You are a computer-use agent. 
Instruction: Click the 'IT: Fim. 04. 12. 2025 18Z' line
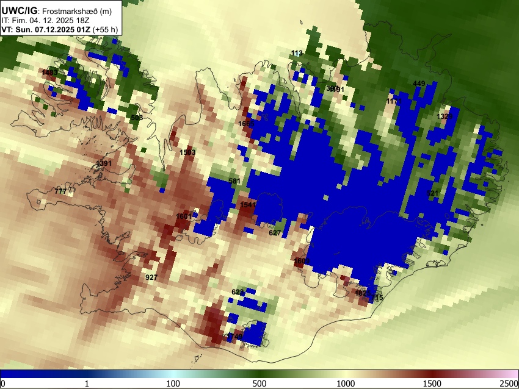(x=45, y=21)
